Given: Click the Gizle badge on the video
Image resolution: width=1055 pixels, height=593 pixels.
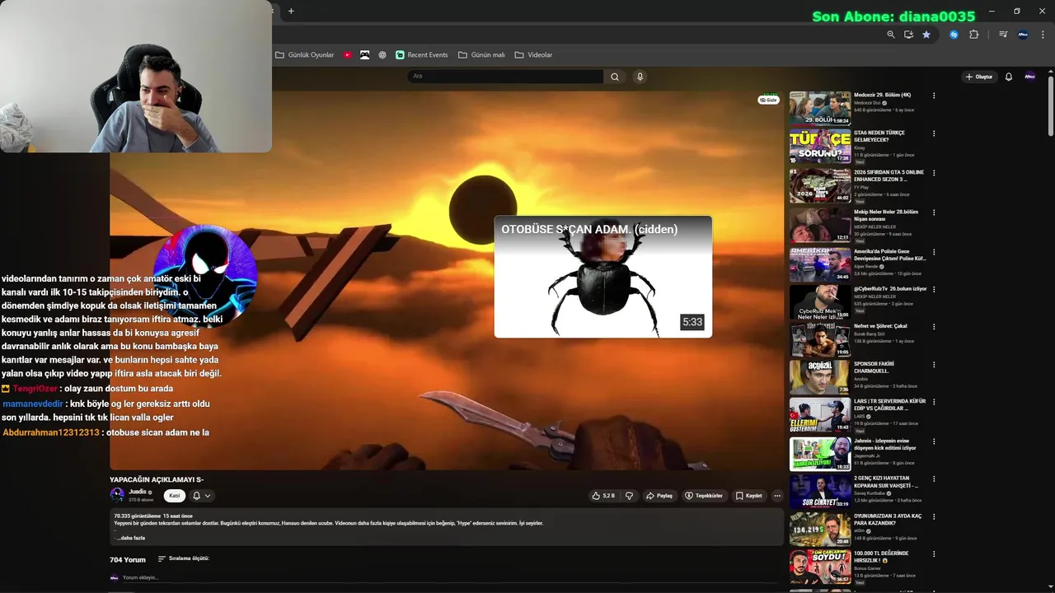Looking at the screenshot, I should tap(768, 100).
